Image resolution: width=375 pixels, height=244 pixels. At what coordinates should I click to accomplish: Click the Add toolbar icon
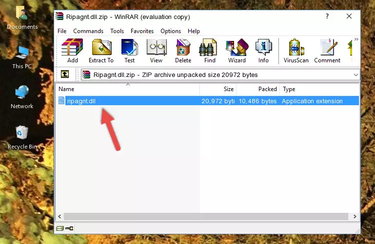tap(72, 51)
